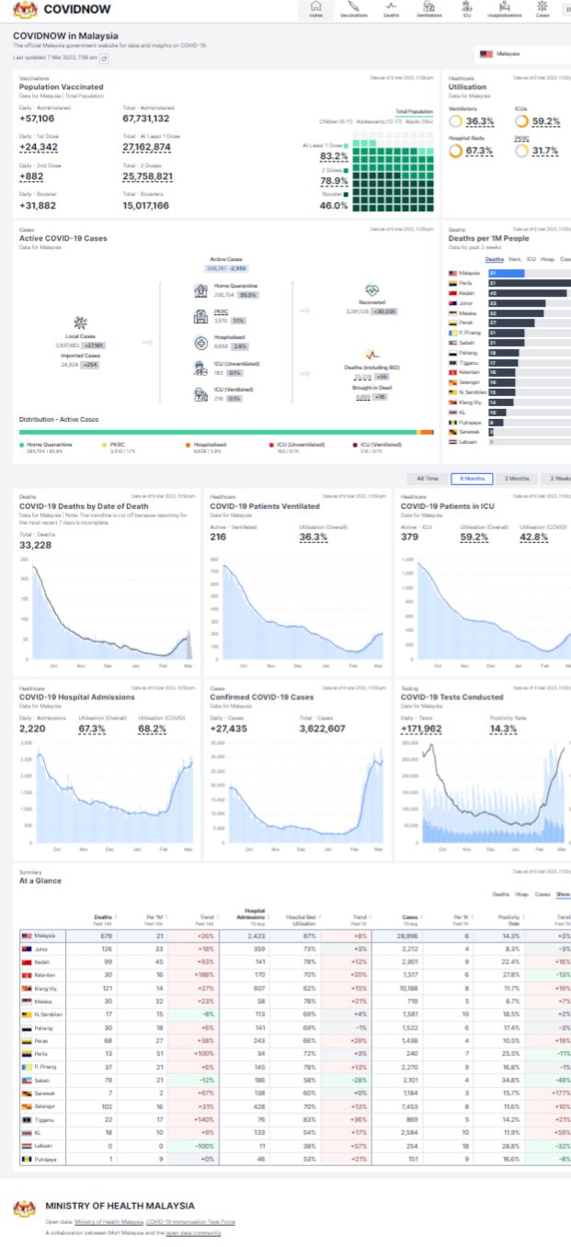Open the Home navigation tab
The width and height of the screenshot is (571, 1247).
(316, 10)
